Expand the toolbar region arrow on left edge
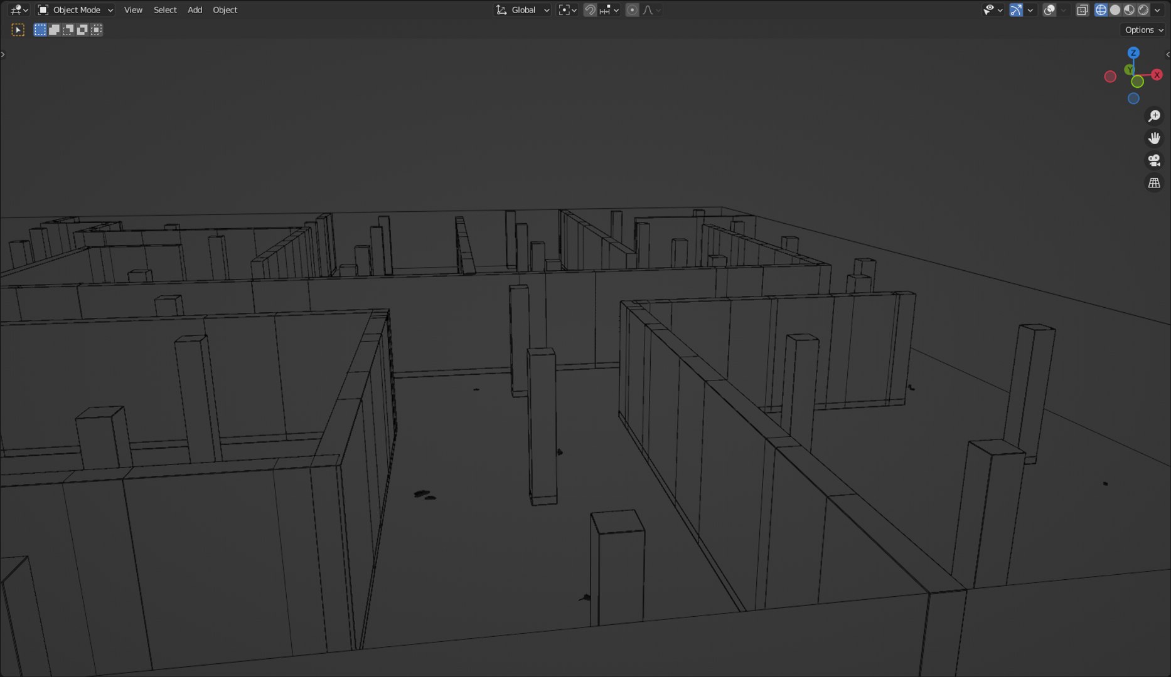Screen dimensions: 1171x677 3,55
